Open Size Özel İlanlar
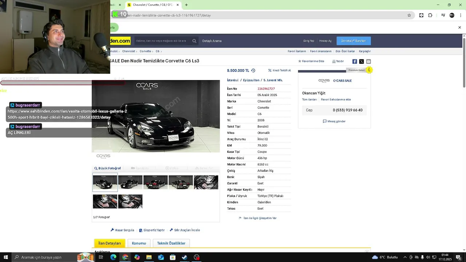 (345, 51)
